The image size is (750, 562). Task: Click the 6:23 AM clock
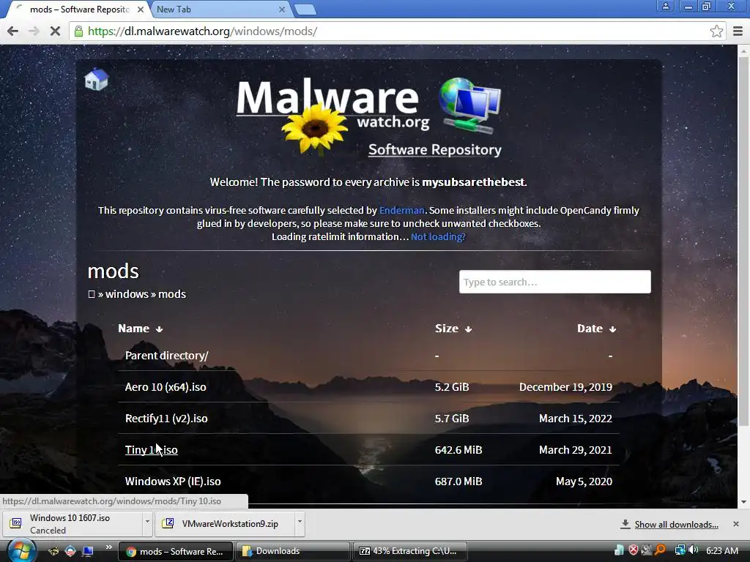pyautogui.click(x=721, y=550)
